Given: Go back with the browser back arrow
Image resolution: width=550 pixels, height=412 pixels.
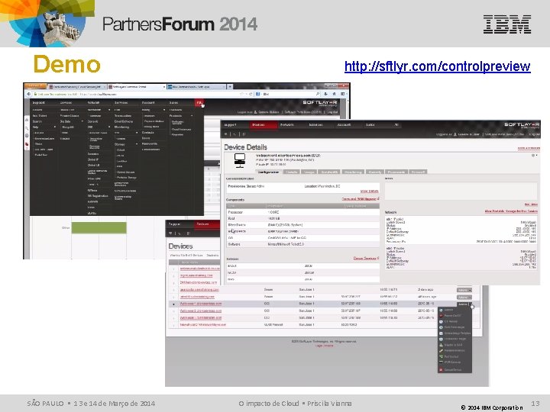Looking at the screenshot, I should click(29, 94).
